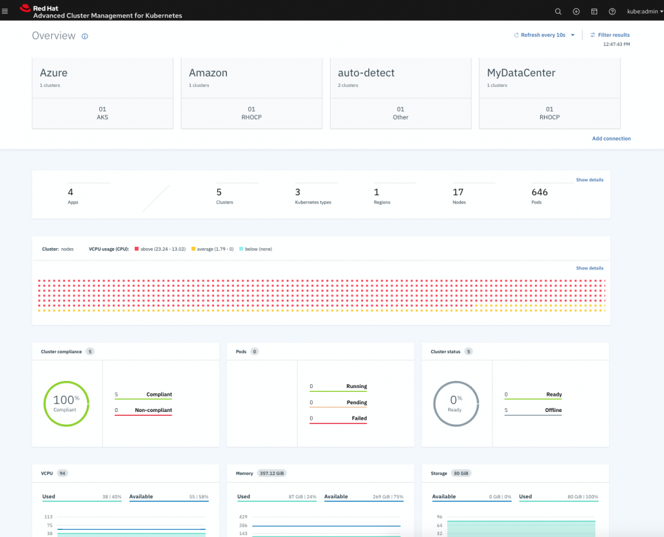Click Refresh every 10s label
This screenshot has height=537, width=664.
(x=543, y=35)
